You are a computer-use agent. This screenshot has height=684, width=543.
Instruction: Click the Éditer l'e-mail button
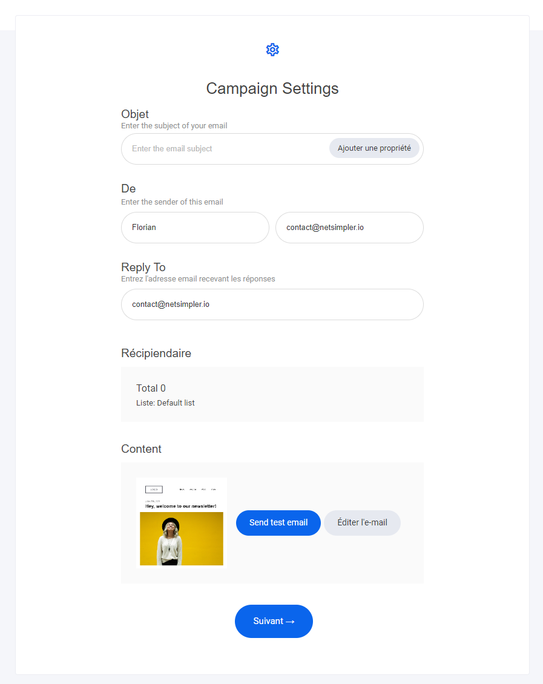362,522
